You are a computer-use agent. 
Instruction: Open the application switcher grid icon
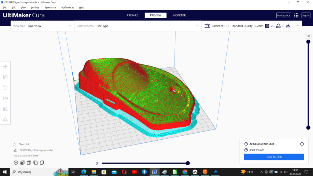coord(296,15)
